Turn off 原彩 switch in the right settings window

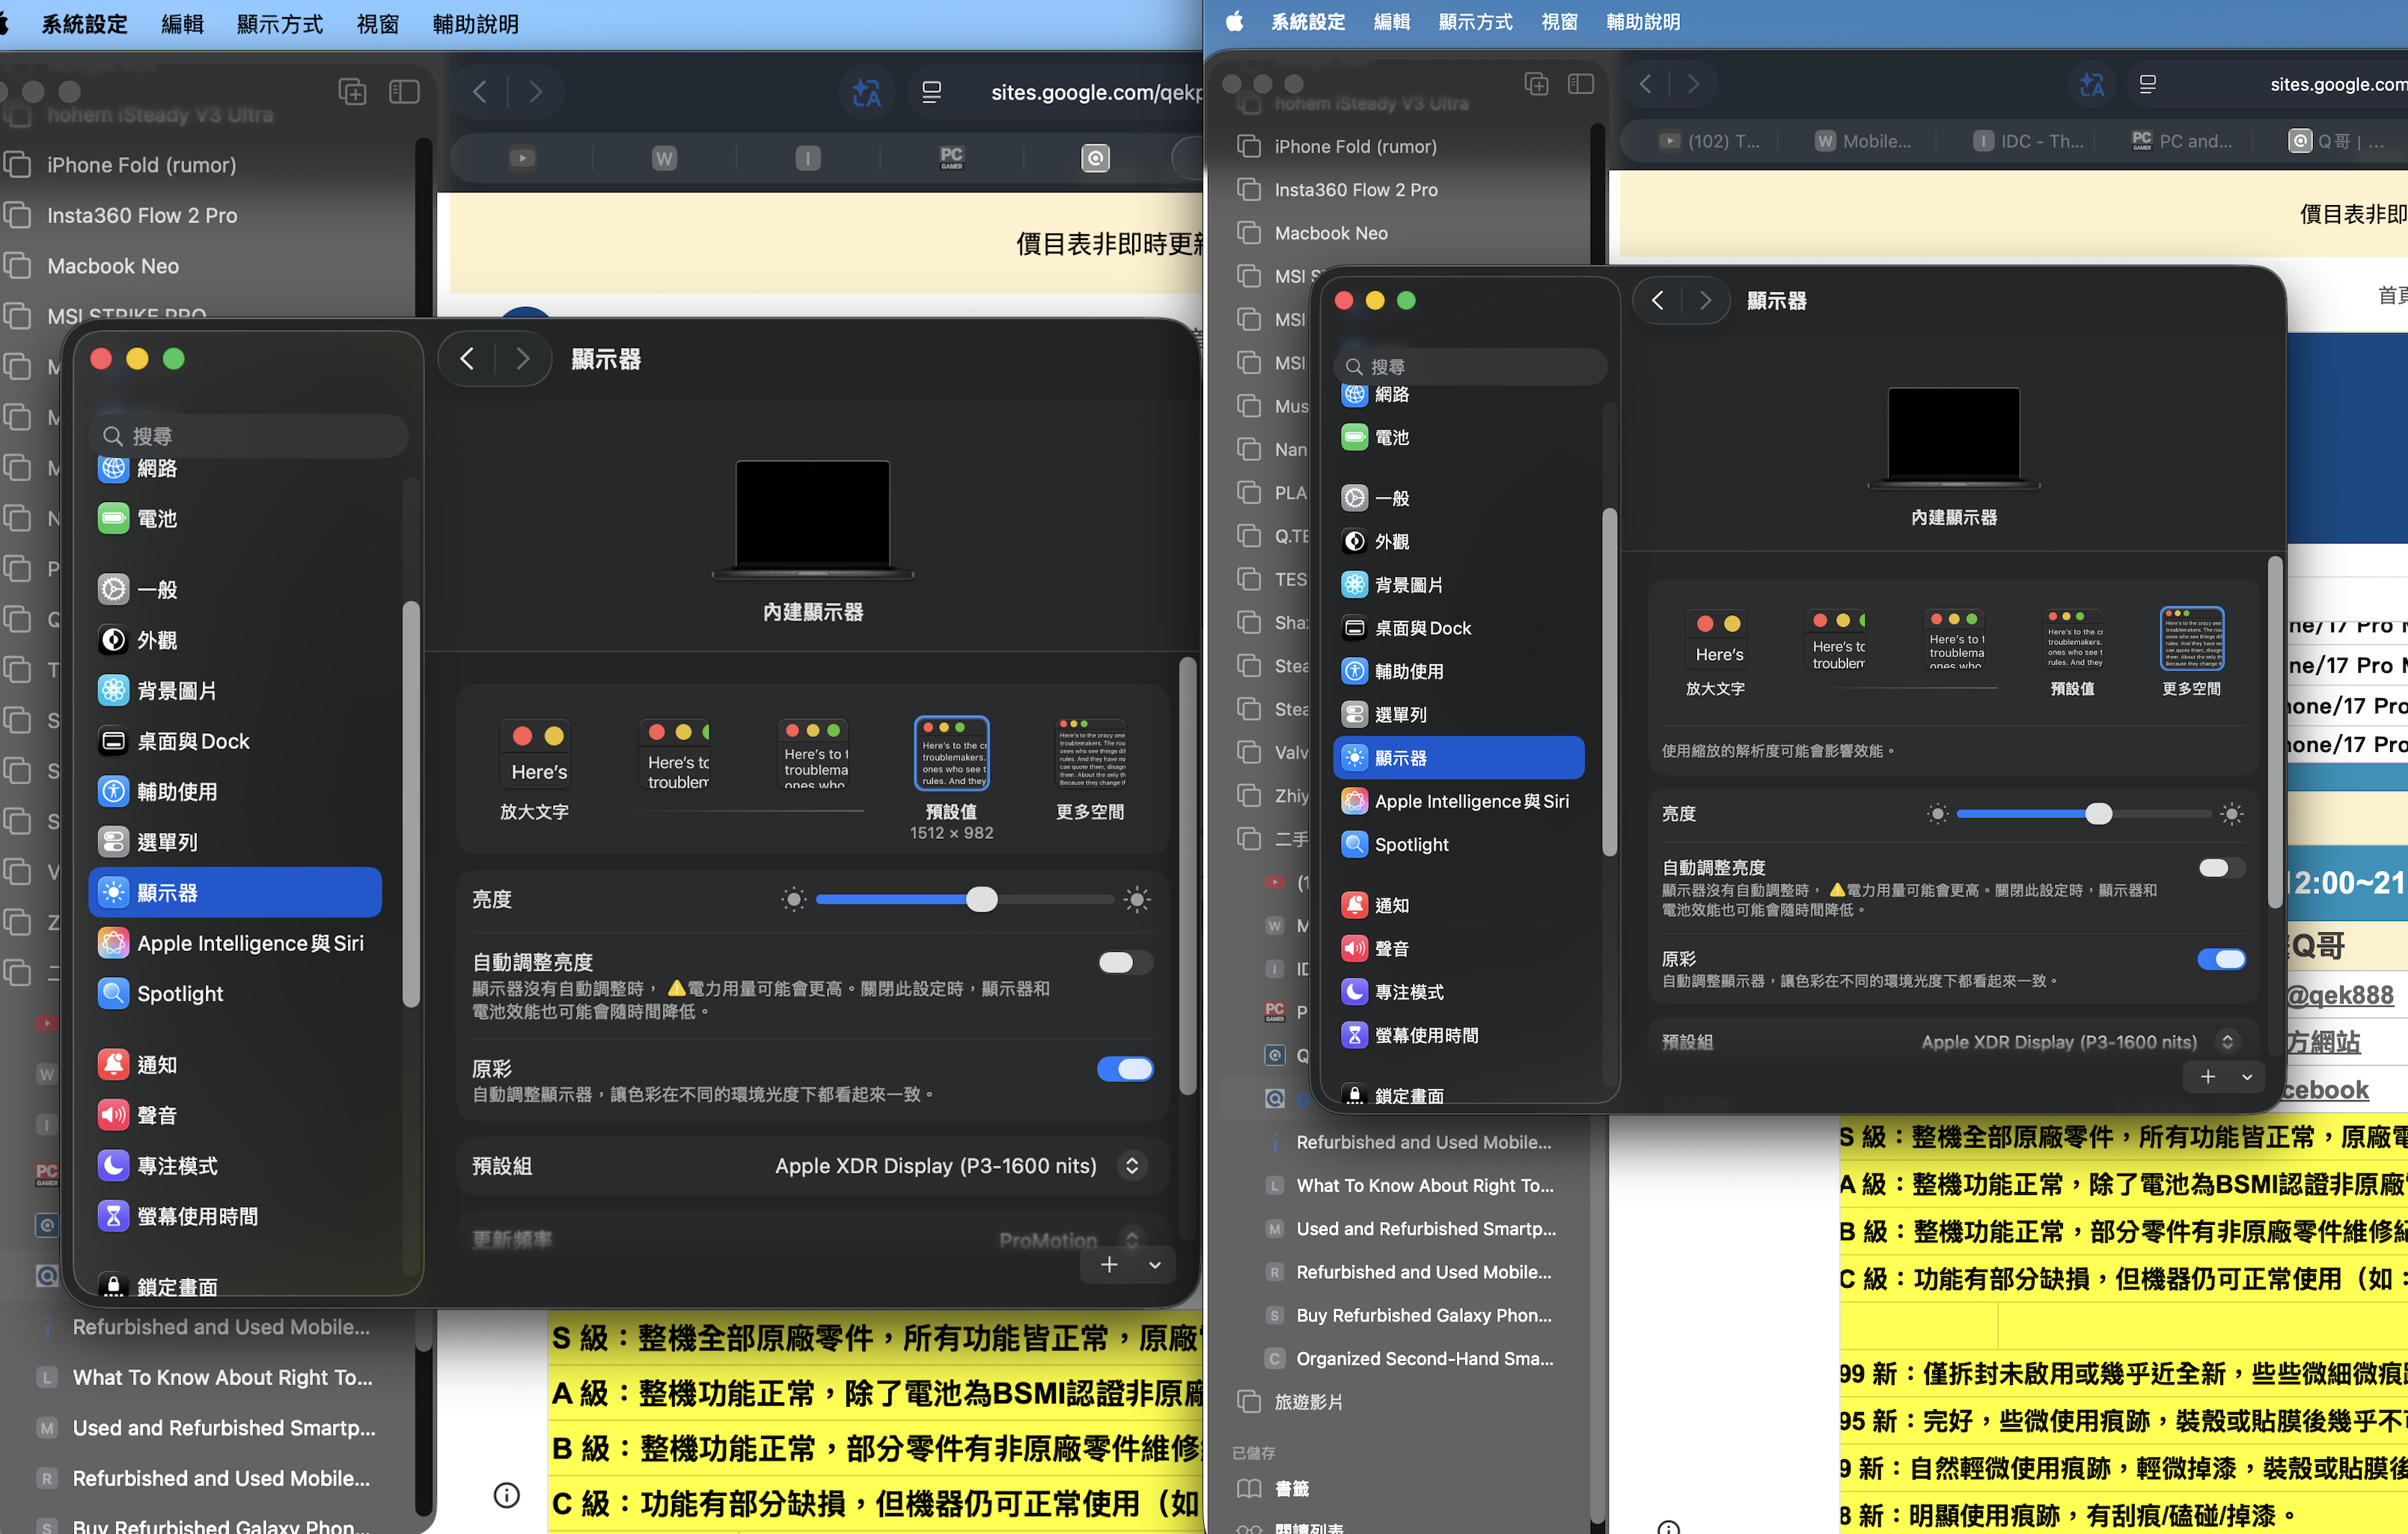pos(2221,959)
